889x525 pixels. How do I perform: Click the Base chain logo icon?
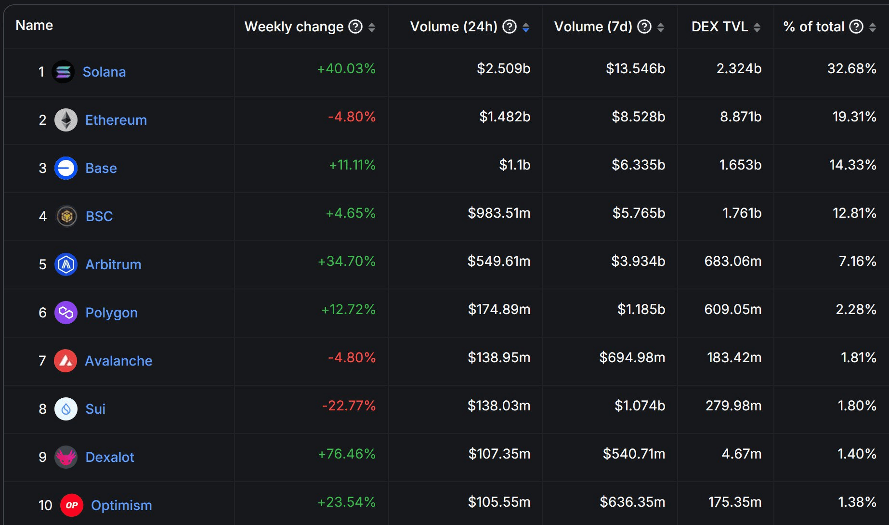coord(66,168)
